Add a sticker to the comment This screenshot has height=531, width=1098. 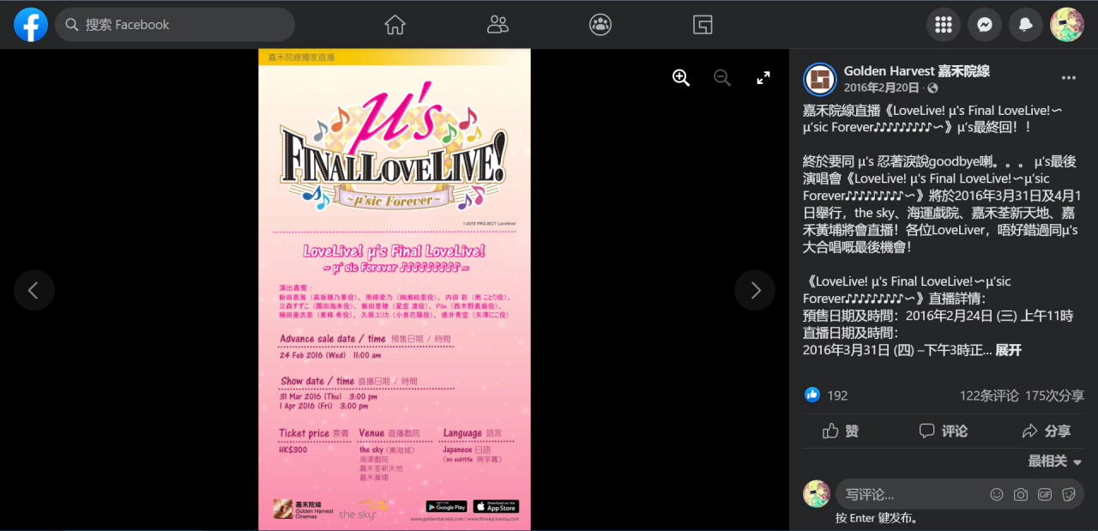(x=1069, y=494)
